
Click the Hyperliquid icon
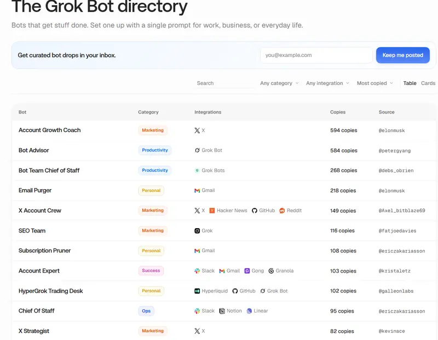pyautogui.click(x=197, y=291)
